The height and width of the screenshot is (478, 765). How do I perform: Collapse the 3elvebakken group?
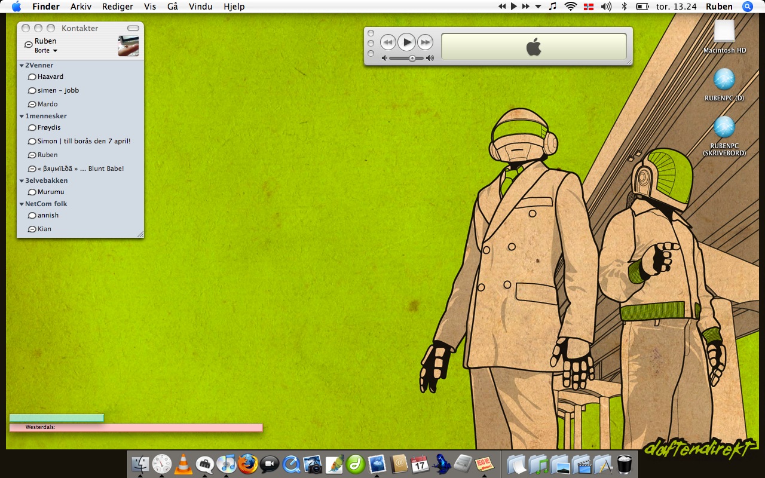(22, 180)
